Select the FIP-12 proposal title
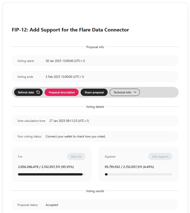The height and width of the screenshot is (213, 190). coord(70,30)
